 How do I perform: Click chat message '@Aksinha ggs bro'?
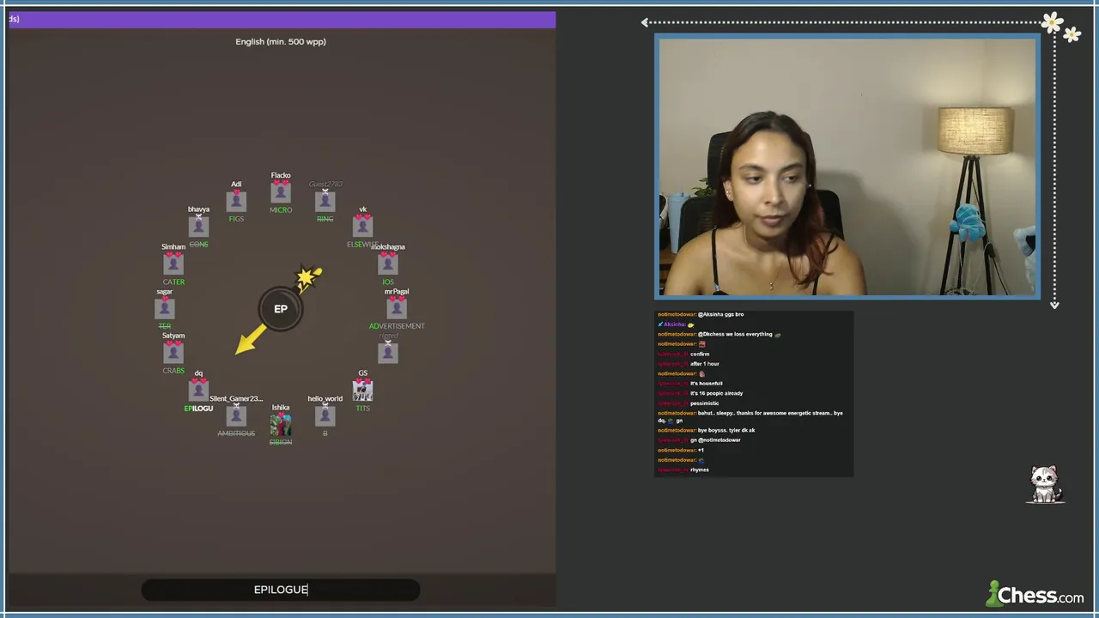click(x=721, y=314)
